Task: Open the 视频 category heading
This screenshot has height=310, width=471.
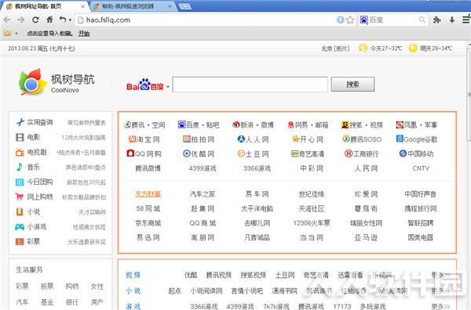Action: [x=133, y=275]
